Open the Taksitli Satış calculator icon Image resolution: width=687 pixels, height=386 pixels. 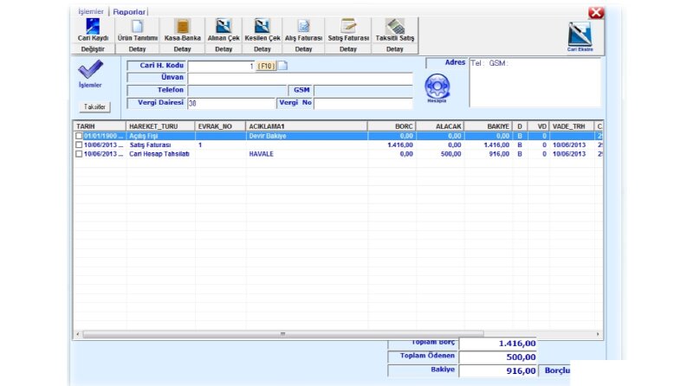click(395, 26)
